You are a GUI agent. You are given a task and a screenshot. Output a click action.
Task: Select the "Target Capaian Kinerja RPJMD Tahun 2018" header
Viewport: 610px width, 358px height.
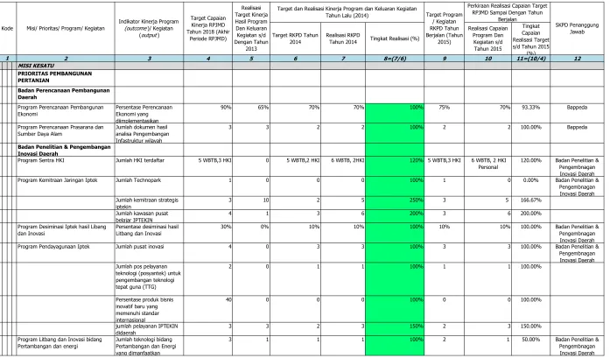pos(208,28)
